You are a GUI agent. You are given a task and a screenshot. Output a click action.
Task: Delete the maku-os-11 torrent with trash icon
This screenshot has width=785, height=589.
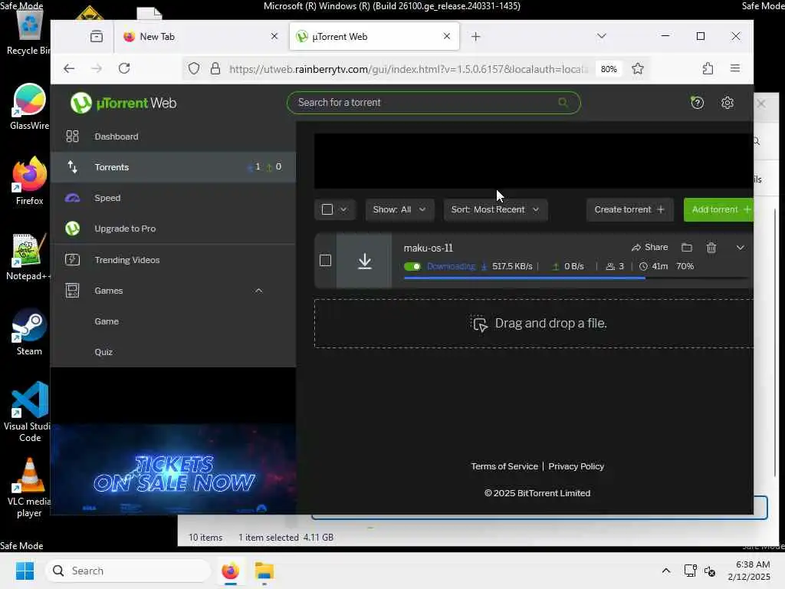[711, 248]
